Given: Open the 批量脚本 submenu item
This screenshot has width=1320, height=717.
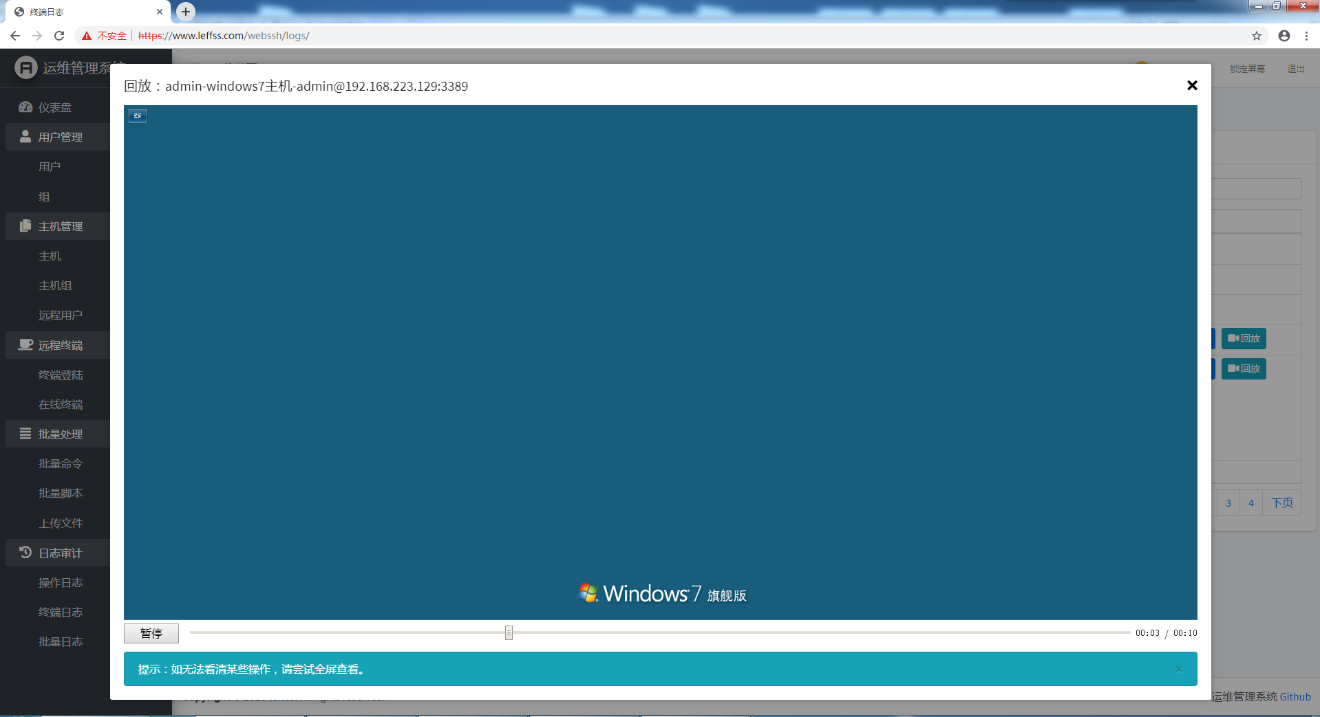Looking at the screenshot, I should pyautogui.click(x=61, y=493).
